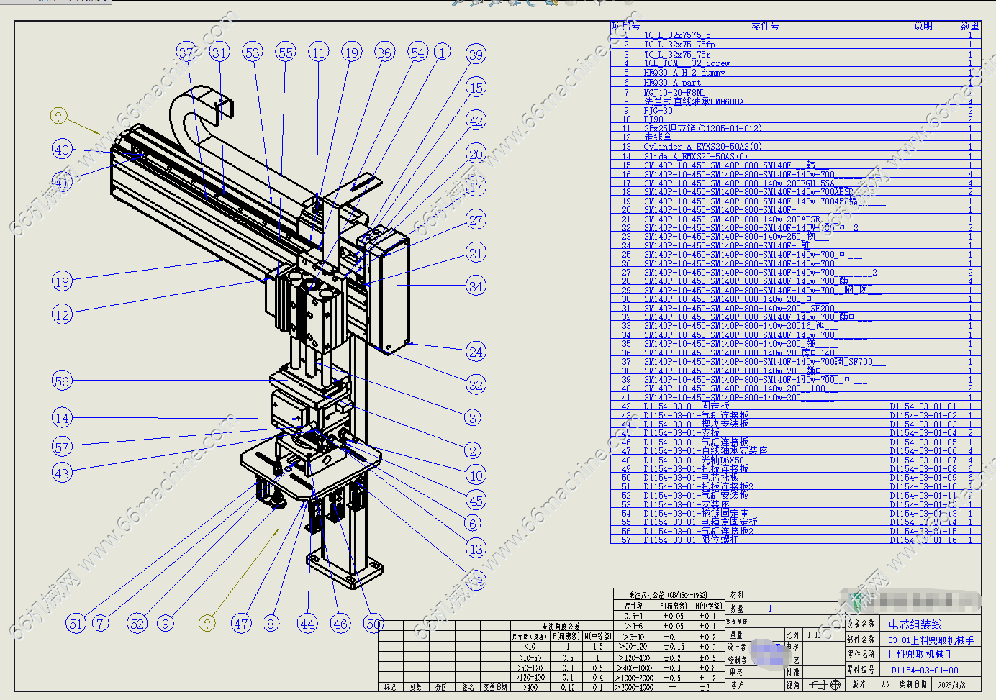This screenshot has width=996, height=700.
Task: Click the title block text 电芯组装线
Action: click(915, 624)
